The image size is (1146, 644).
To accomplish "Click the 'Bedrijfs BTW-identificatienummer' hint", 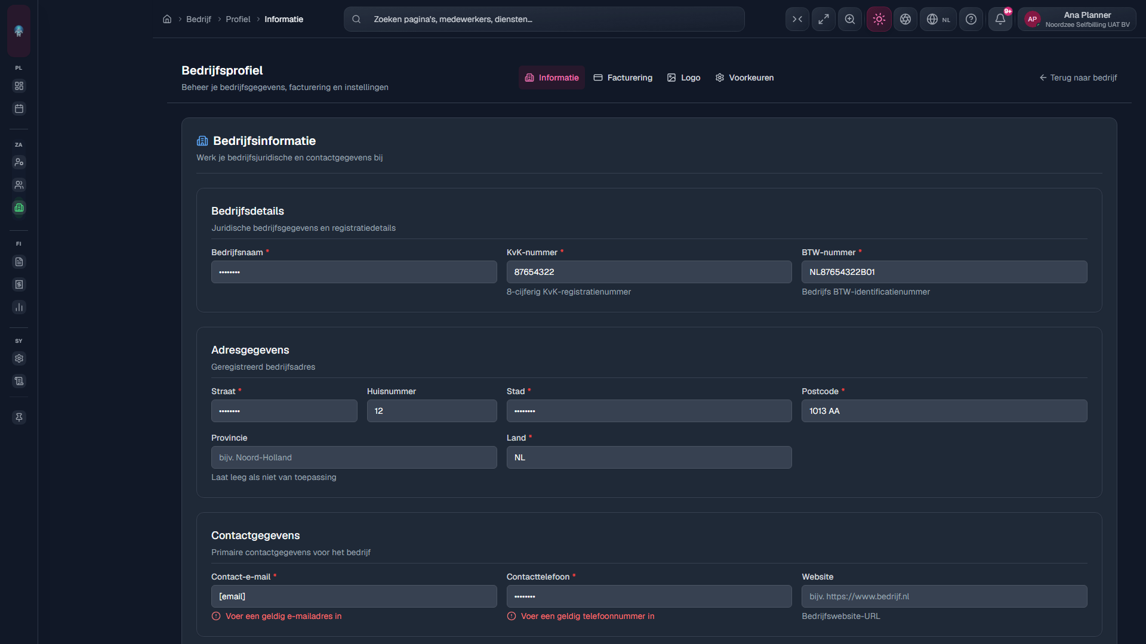I will coord(865,292).
